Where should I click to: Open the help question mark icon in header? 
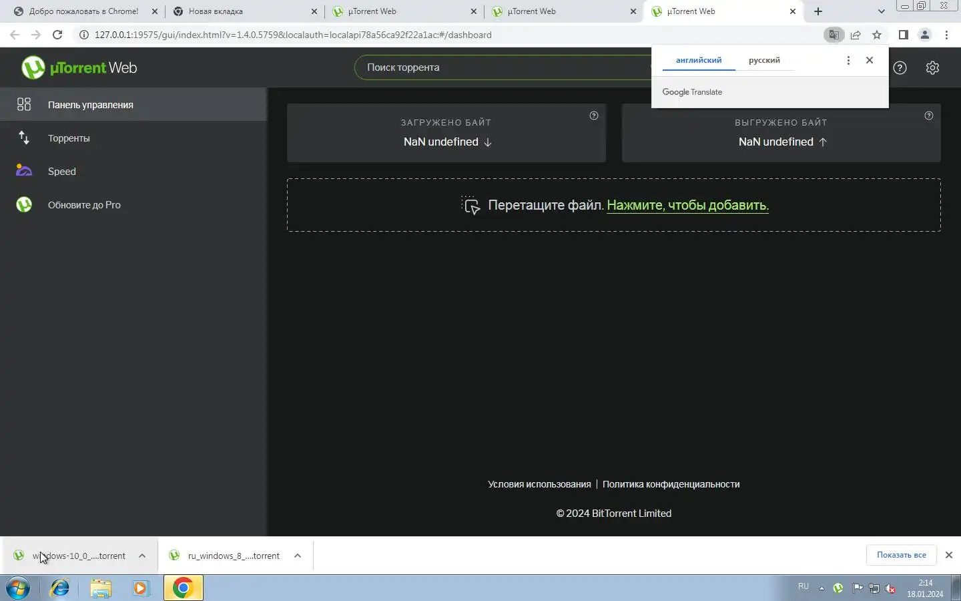point(900,67)
